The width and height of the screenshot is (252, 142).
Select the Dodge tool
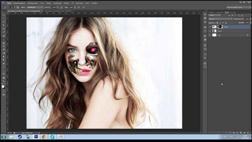pos(4,60)
